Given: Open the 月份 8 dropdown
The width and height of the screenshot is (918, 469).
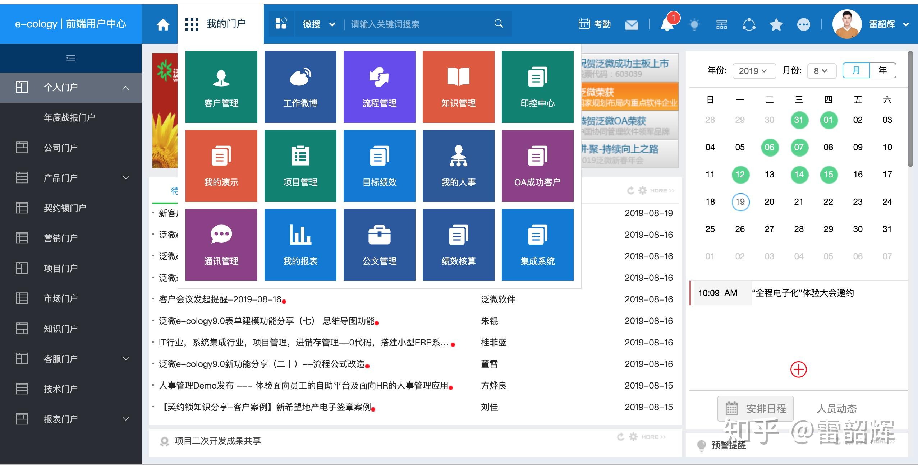Looking at the screenshot, I should pyautogui.click(x=821, y=71).
